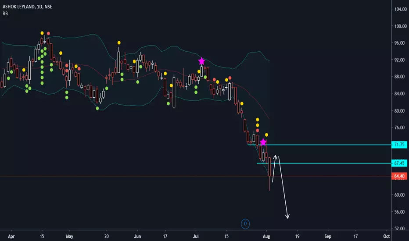Click the Jul date axis label
The width and height of the screenshot is (409, 241).
[196, 236]
